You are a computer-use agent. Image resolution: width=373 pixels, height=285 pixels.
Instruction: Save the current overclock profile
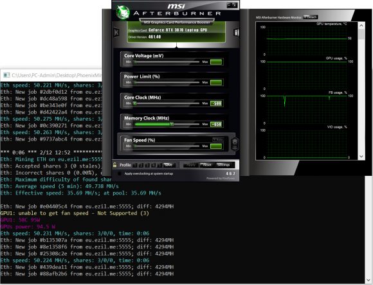click(168, 165)
